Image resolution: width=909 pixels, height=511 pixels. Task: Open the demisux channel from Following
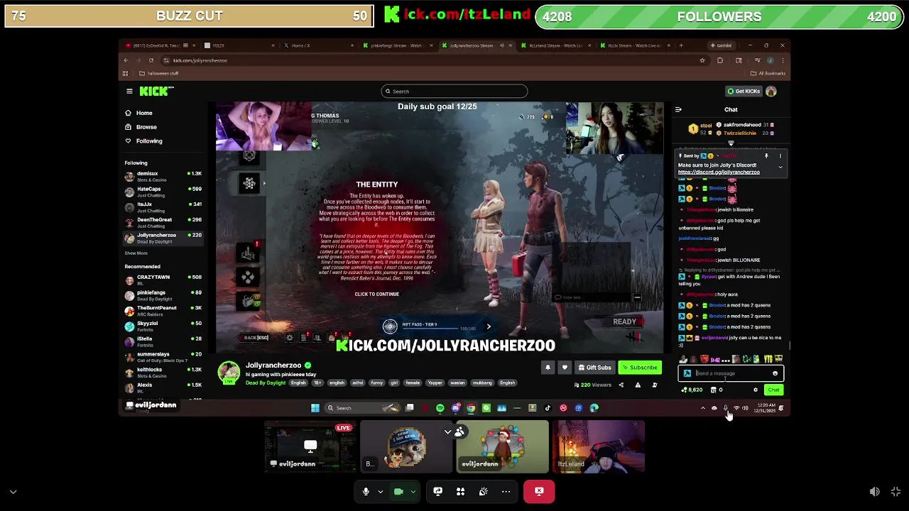coord(163,176)
